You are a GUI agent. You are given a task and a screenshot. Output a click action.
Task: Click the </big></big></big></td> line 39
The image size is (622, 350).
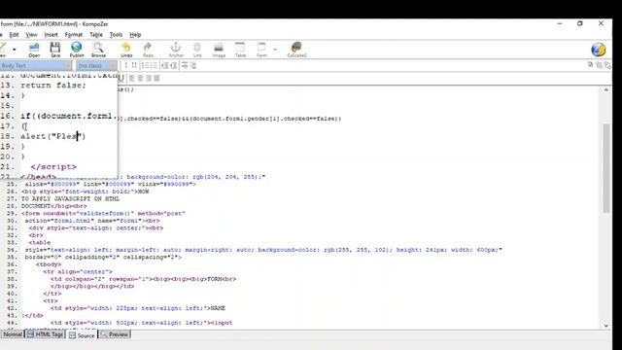[92, 286]
